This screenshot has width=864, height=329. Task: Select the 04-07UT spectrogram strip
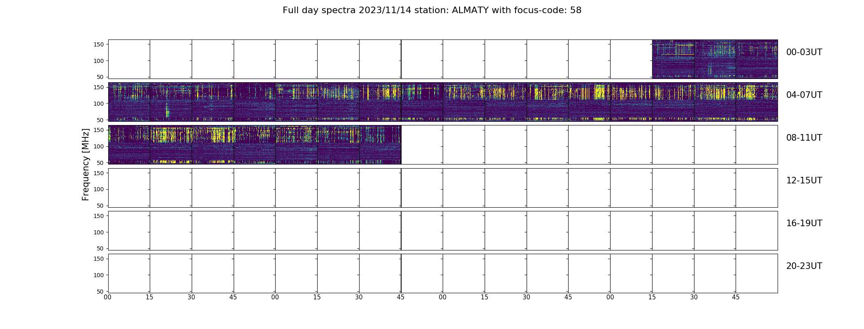(443, 102)
